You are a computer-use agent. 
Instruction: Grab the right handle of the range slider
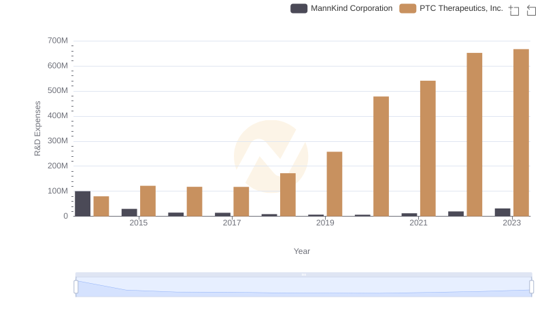pos(531,287)
